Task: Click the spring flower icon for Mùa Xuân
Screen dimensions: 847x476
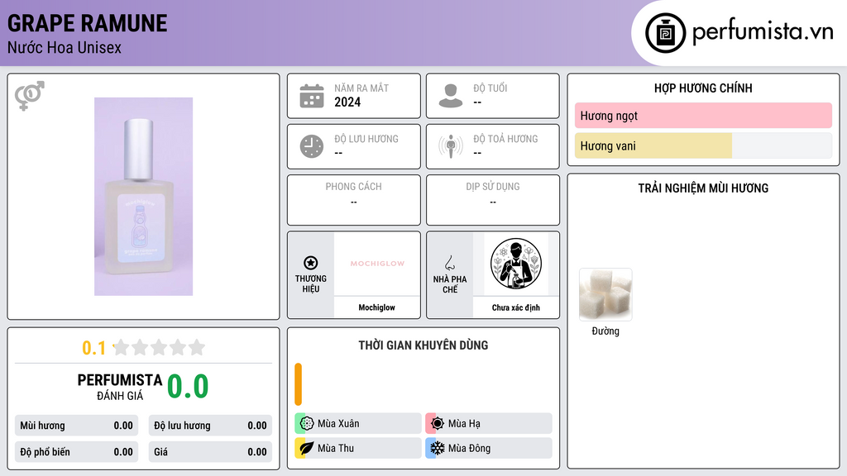Action: (x=307, y=424)
